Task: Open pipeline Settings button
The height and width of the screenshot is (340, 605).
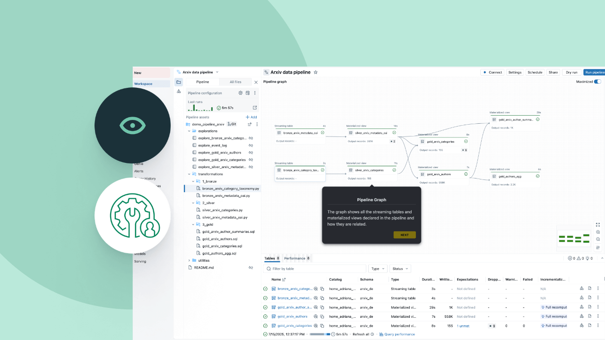Action: pos(515,72)
